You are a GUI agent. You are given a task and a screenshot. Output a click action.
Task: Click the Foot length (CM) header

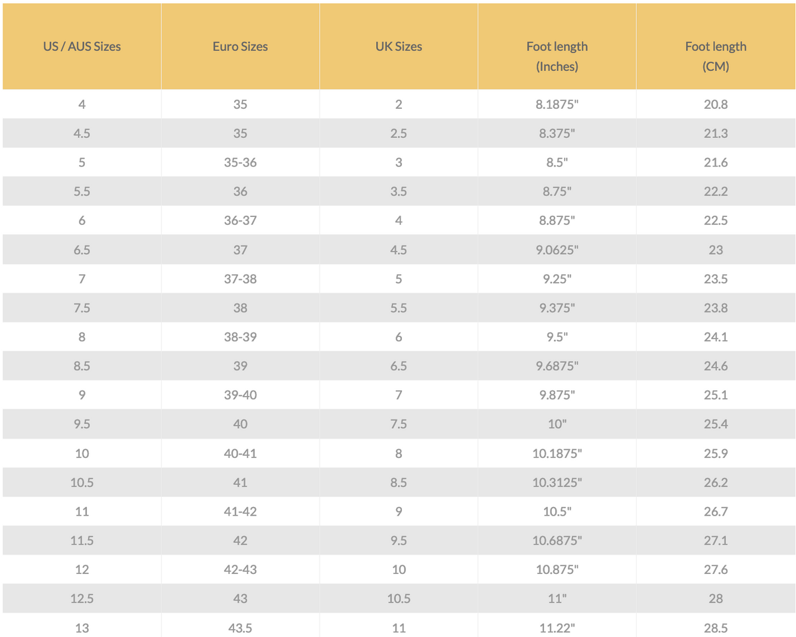pos(716,46)
